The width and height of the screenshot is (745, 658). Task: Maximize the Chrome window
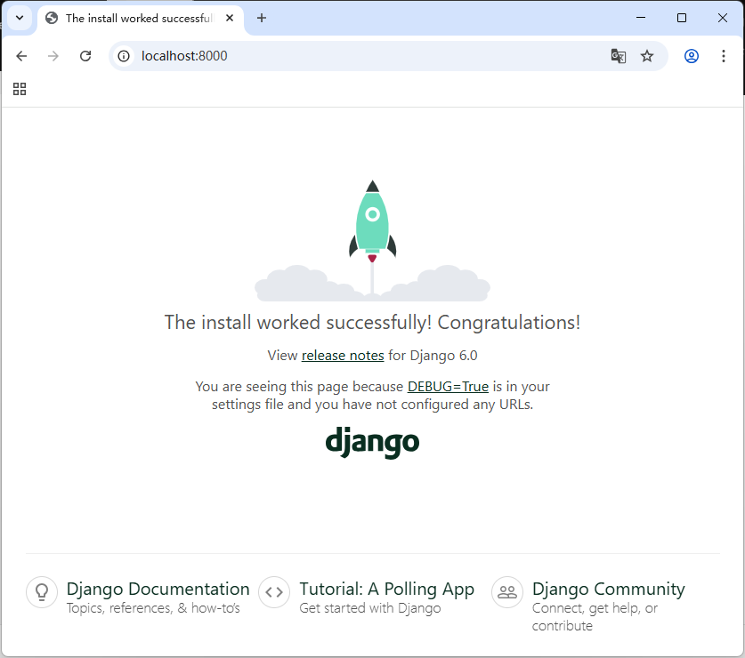pos(681,18)
